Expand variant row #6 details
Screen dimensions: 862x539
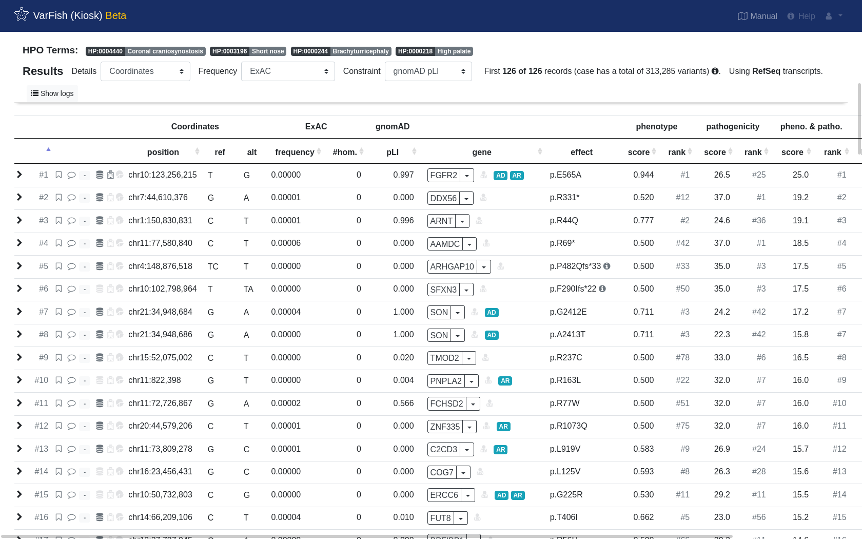coord(19,288)
